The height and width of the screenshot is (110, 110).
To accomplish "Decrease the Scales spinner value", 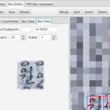I will click(54, 39).
